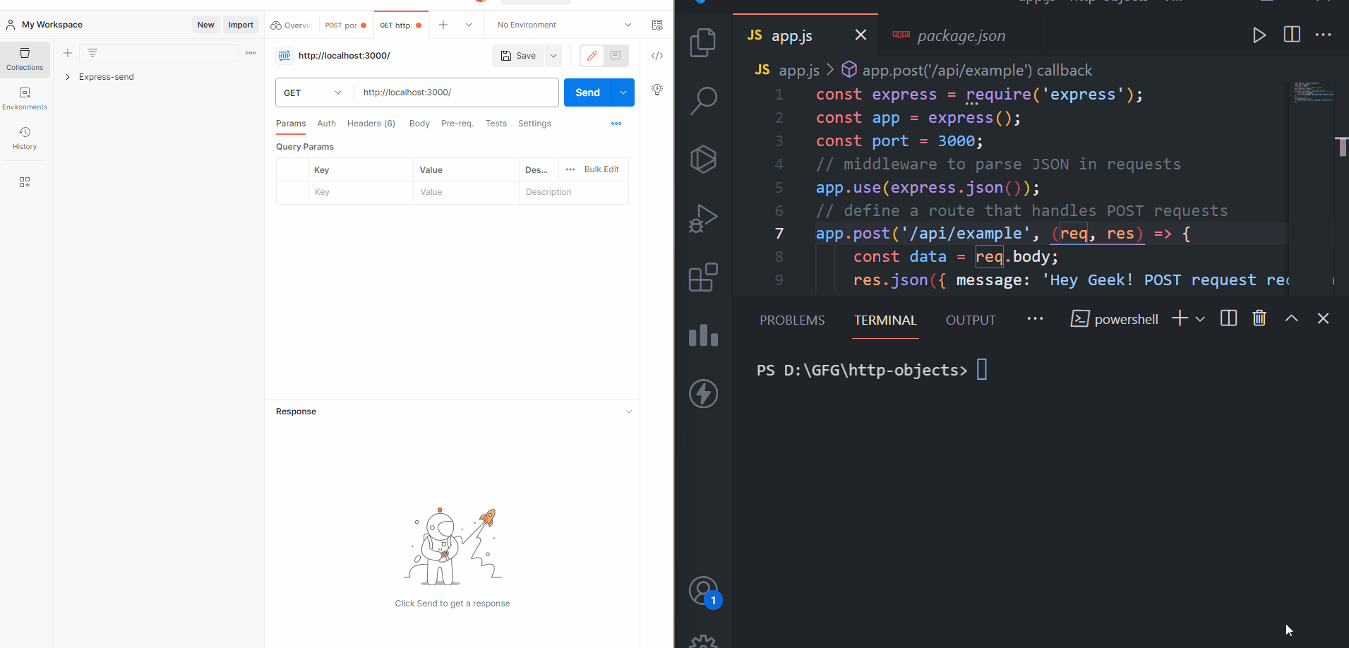This screenshot has width=1349, height=648.
Task: Open Postman lightbulb info panel
Action: tap(657, 90)
